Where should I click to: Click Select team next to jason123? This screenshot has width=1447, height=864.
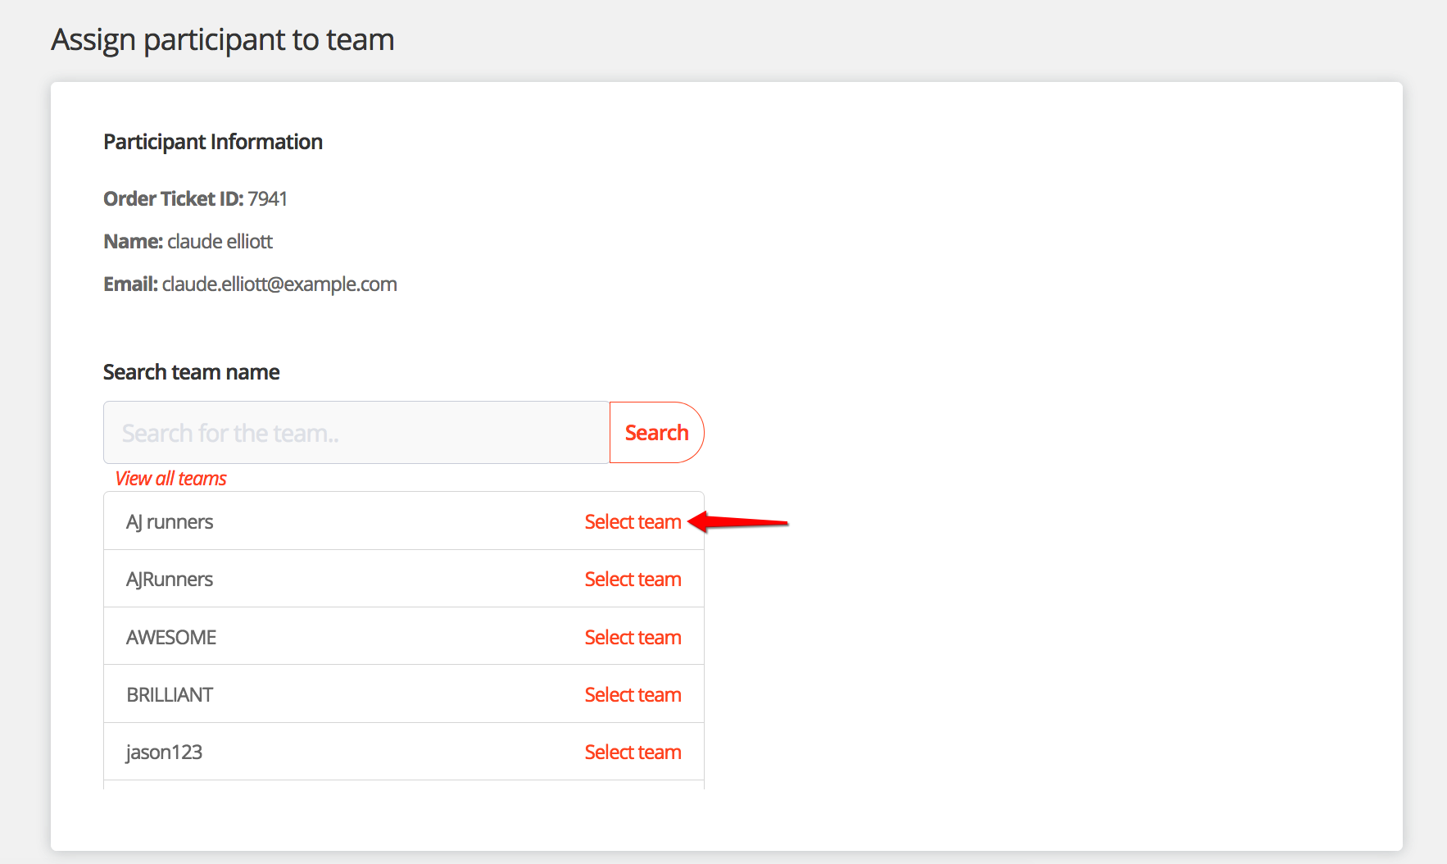click(x=633, y=753)
